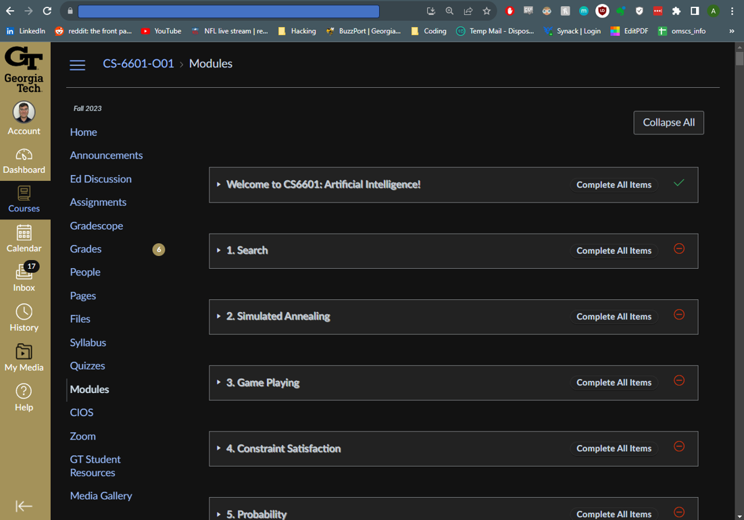
Task: Open the History panel icon
Action: click(x=24, y=318)
